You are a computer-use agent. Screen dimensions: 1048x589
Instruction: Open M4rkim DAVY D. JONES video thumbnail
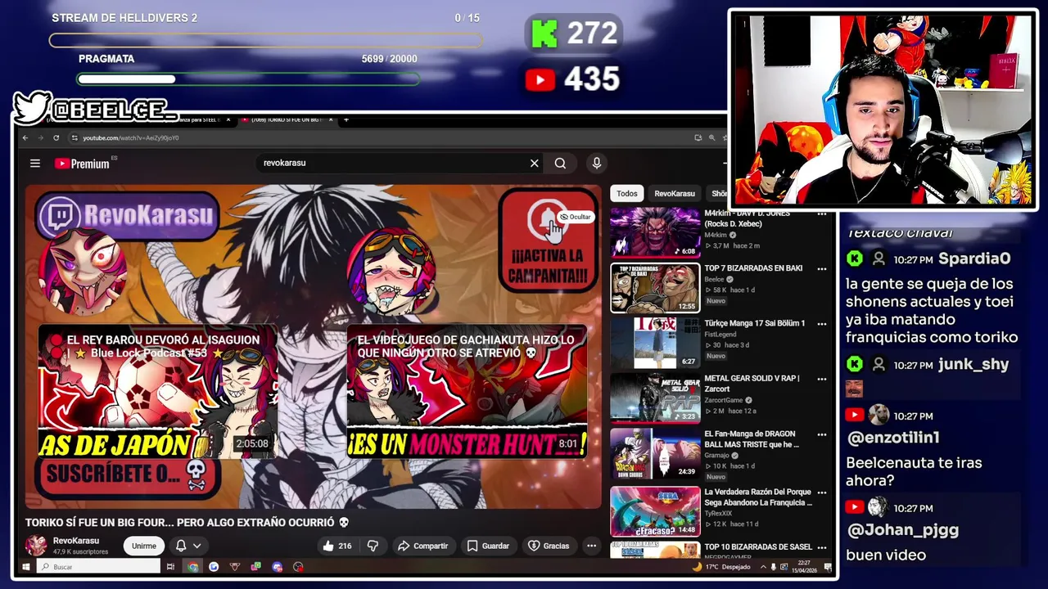(x=655, y=233)
